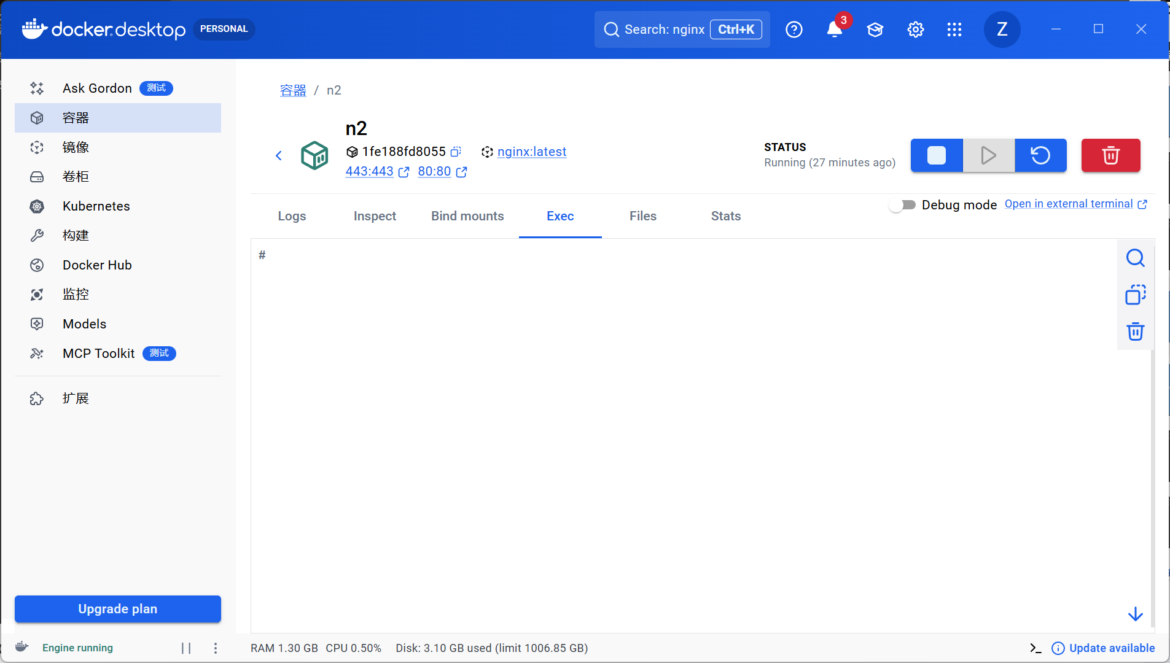Open port 80:80 link

click(442, 172)
